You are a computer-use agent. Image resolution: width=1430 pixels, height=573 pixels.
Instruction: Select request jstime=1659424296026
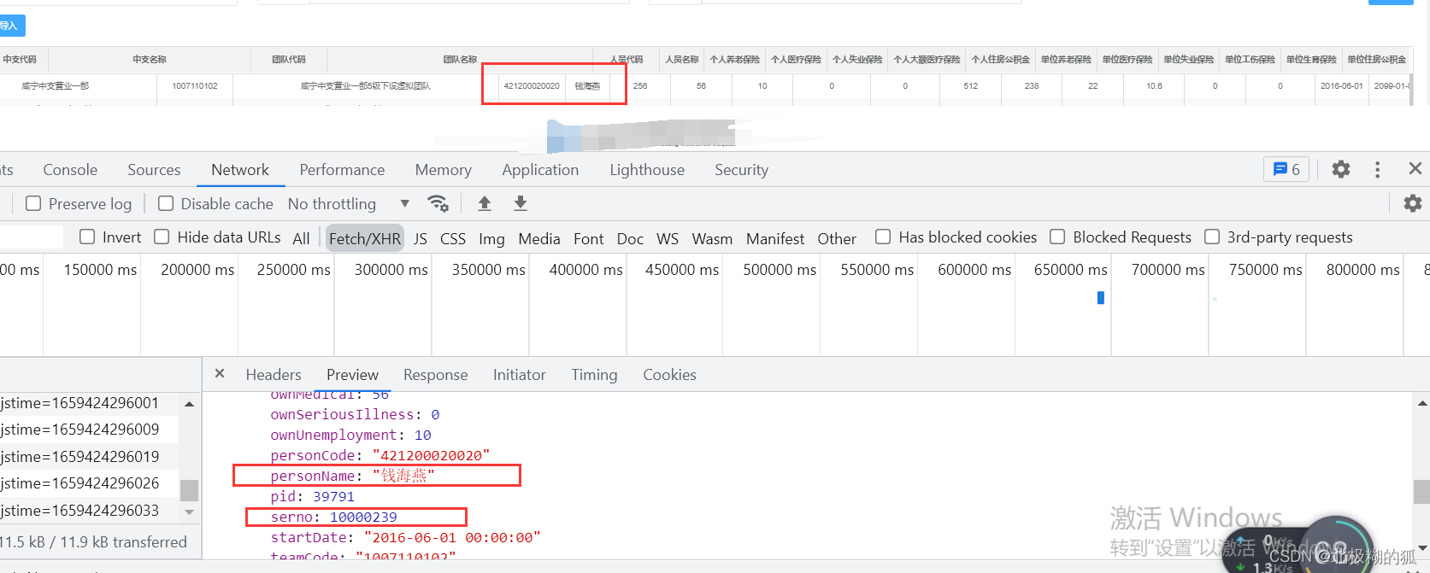(89, 482)
